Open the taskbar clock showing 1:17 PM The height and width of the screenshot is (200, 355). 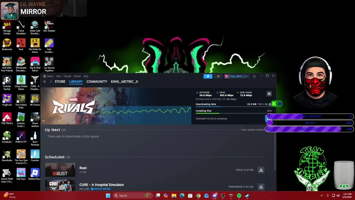[347, 196]
